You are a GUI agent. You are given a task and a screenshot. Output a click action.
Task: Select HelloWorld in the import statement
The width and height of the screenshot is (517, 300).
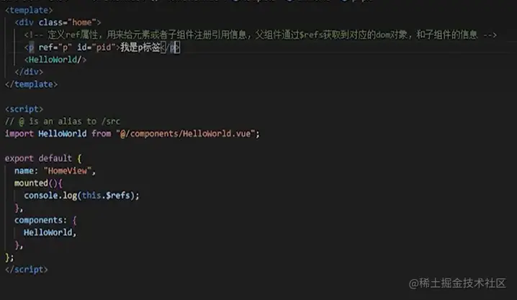click(63, 134)
